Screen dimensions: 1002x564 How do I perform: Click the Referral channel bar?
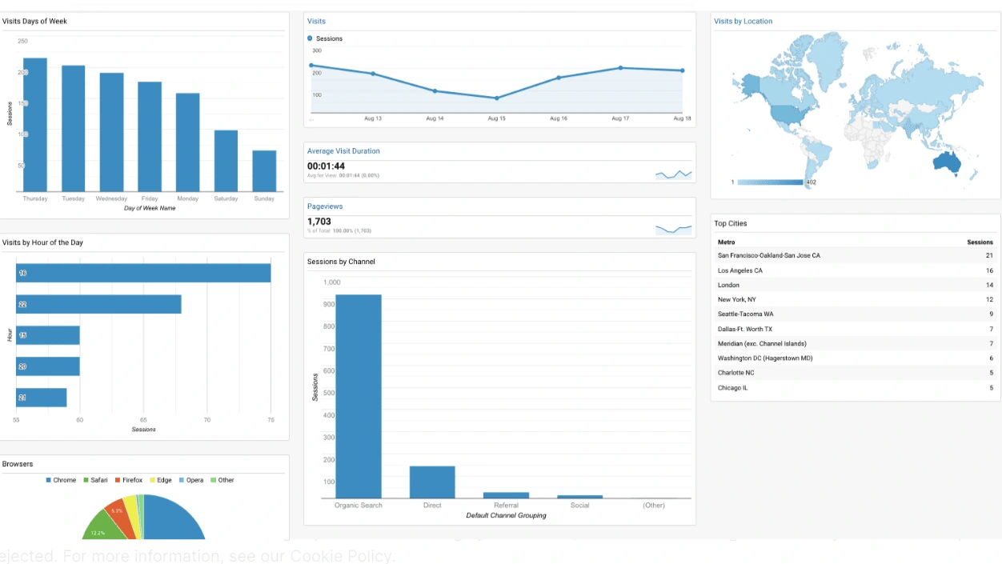[506, 495]
